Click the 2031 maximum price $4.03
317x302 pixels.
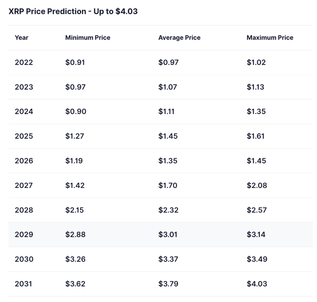(x=257, y=284)
